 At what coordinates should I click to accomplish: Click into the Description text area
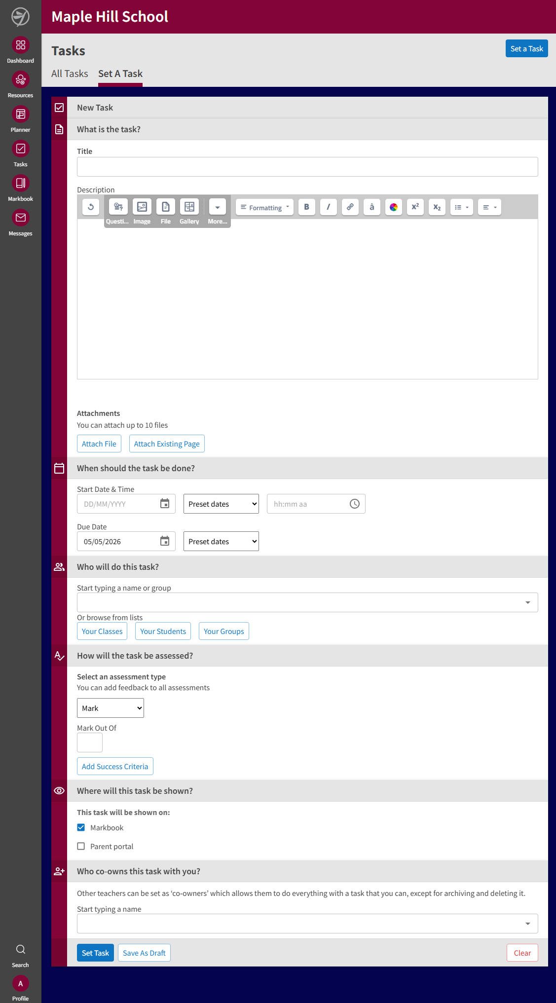click(x=307, y=299)
